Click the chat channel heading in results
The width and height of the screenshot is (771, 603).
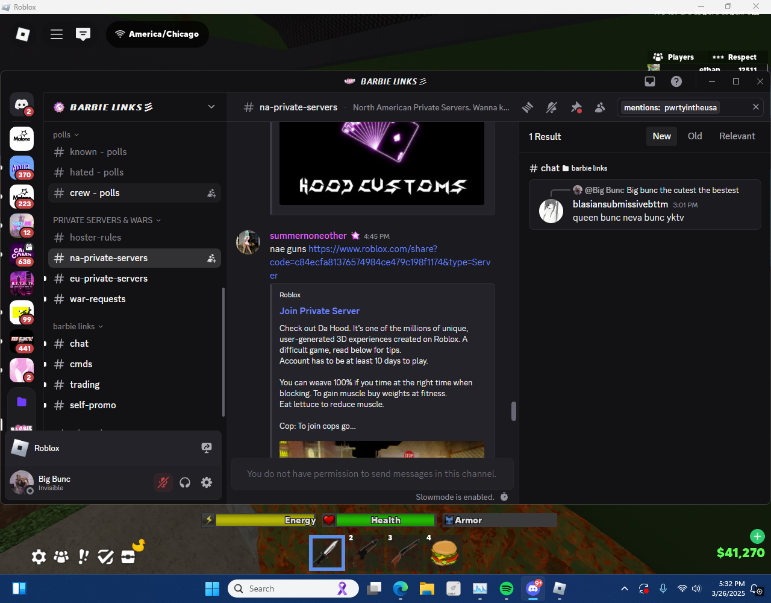(550, 168)
